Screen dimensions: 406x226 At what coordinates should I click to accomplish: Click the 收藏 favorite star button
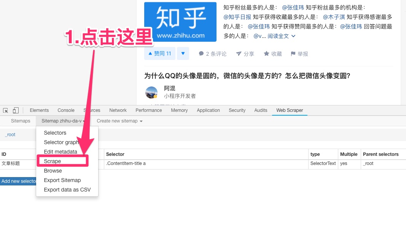point(273,54)
